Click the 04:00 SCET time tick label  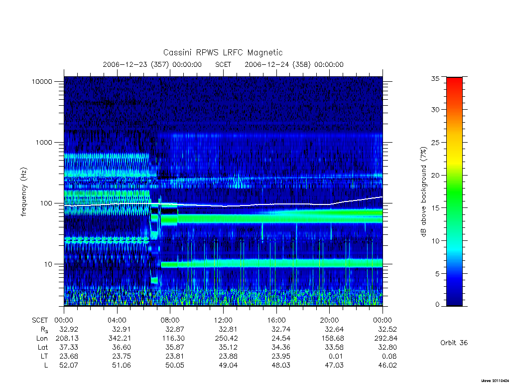(x=117, y=320)
